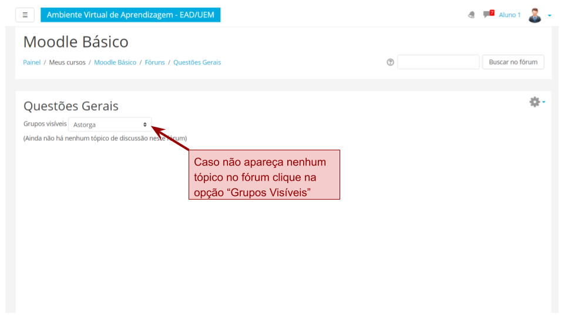Open the notifications bell
Viewport: 564px width, 317px height.
[x=471, y=15]
